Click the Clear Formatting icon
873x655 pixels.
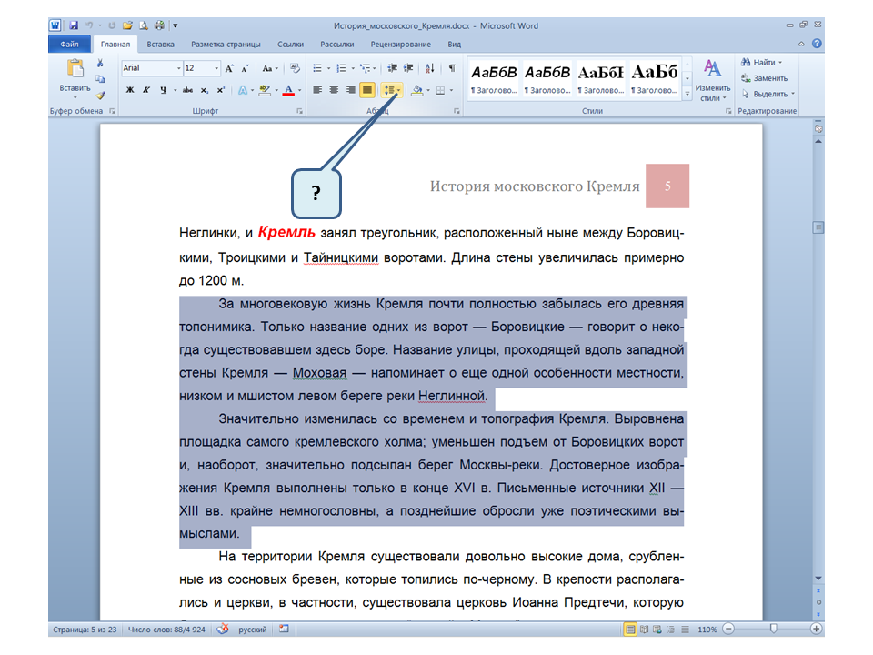pos(296,68)
